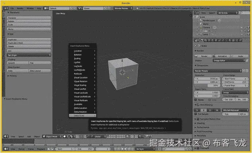Choose Visual Rotation keying set

(x=83, y=81)
